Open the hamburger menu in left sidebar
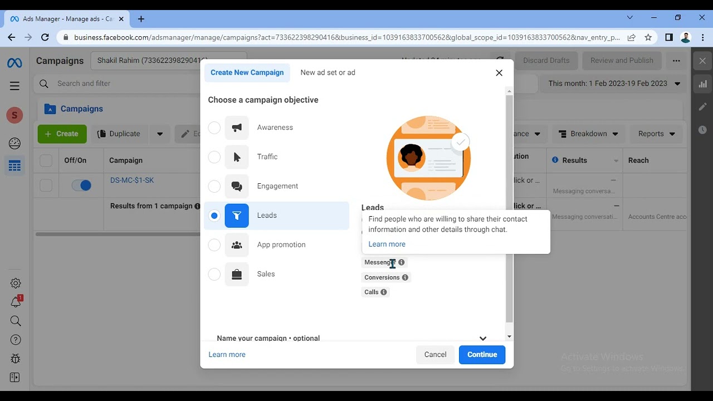This screenshot has width=713, height=401. click(x=14, y=86)
